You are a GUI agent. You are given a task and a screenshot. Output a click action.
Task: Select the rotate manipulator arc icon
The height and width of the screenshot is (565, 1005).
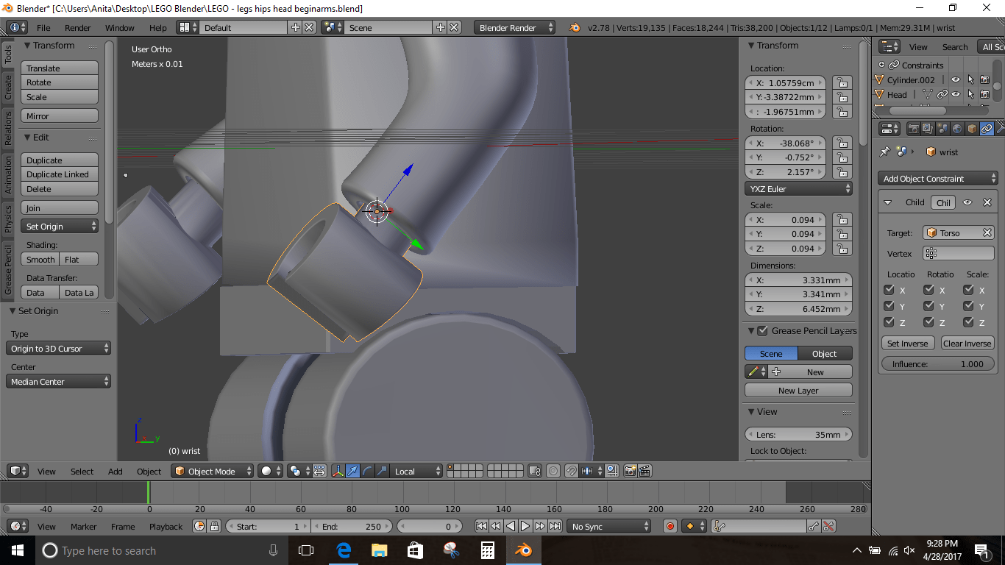[x=367, y=472]
